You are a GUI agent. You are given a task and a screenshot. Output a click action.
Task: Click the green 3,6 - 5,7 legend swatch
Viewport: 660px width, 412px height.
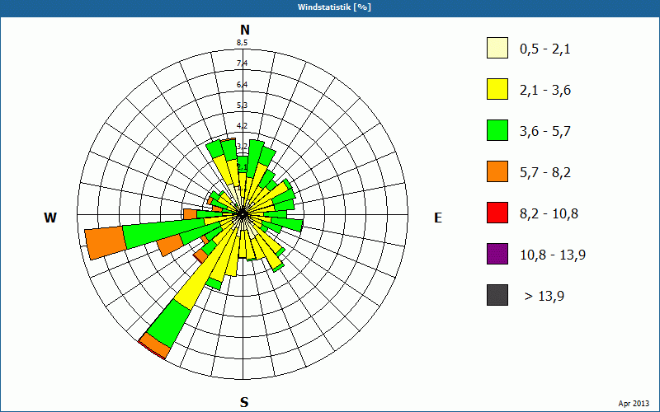point(497,130)
